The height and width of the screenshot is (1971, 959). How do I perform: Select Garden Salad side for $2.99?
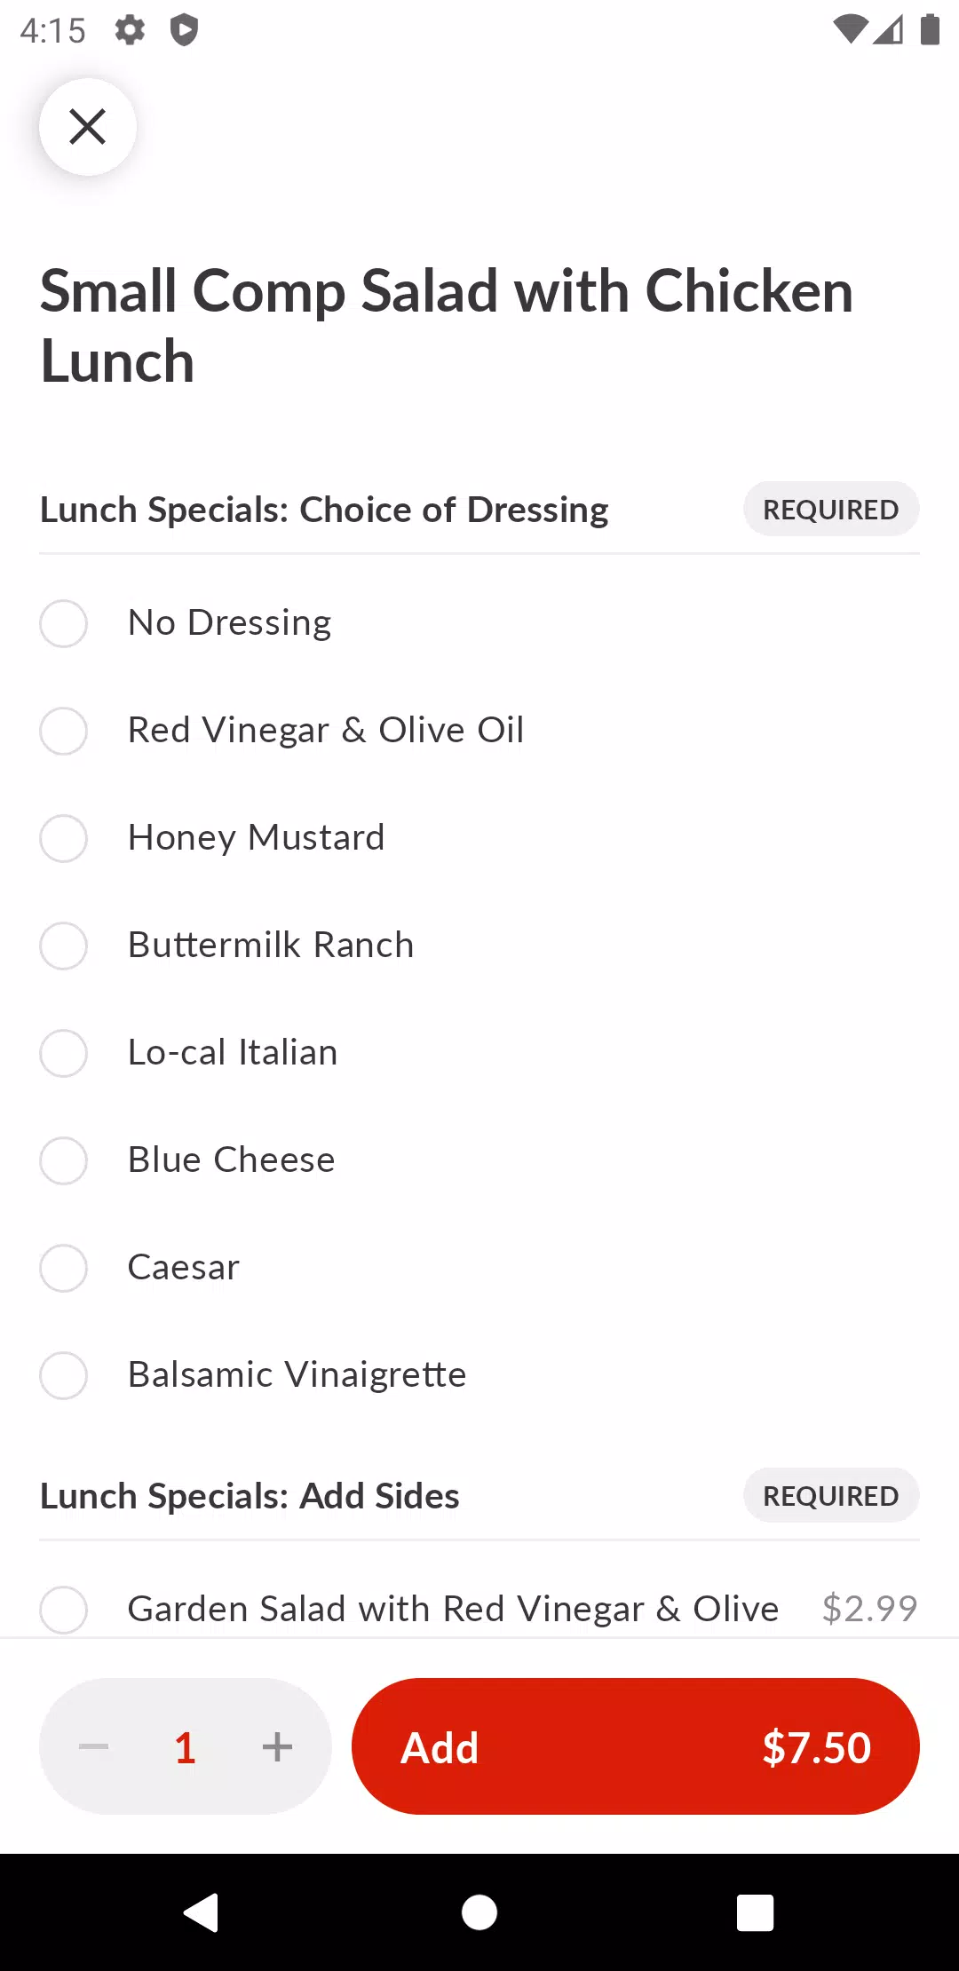click(479, 1609)
